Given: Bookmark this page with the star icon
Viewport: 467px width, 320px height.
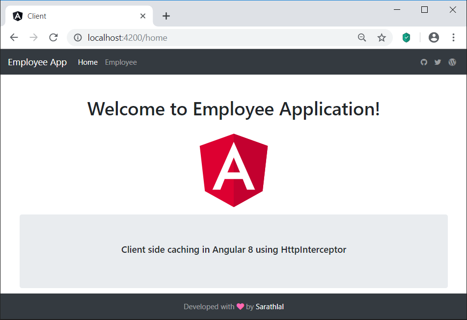Looking at the screenshot, I should click(382, 38).
